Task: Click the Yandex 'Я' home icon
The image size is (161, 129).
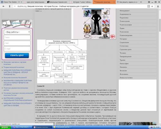Action: tap(10, 6)
